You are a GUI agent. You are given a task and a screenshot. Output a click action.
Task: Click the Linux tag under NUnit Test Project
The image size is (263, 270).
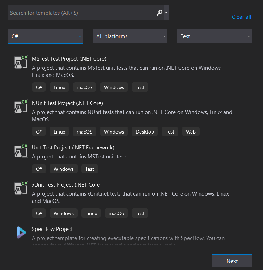pyautogui.click(x=59, y=132)
